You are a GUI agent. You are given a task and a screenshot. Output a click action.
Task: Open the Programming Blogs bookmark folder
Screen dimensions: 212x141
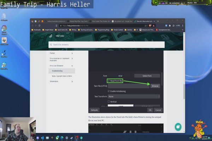point(102,30)
